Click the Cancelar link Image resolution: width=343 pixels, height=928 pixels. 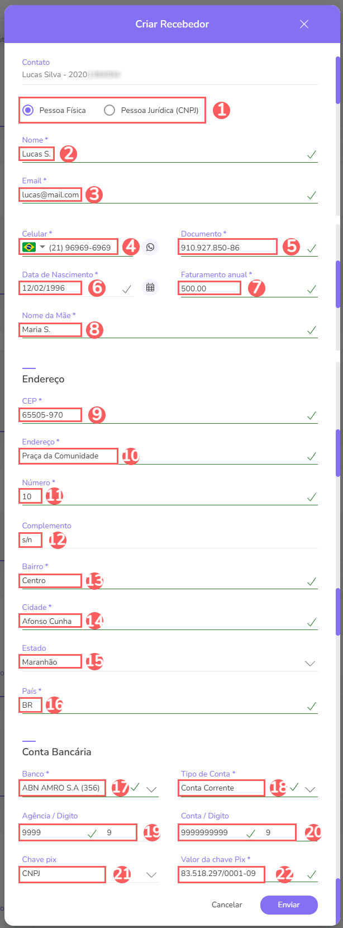pyautogui.click(x=227, y=905)
